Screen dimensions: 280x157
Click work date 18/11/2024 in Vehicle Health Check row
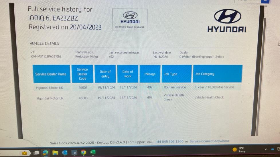[128, 98]
